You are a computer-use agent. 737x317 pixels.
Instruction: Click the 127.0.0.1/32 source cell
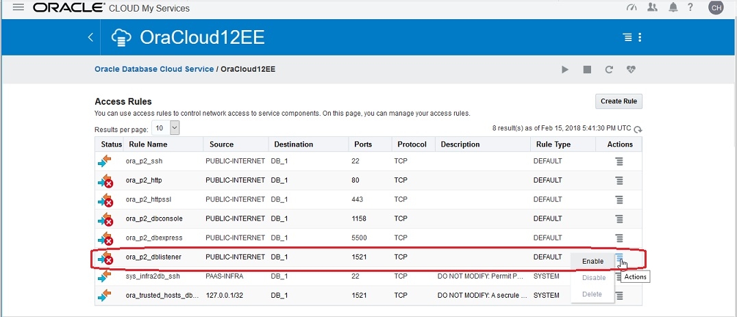click(x=225, y=295)
